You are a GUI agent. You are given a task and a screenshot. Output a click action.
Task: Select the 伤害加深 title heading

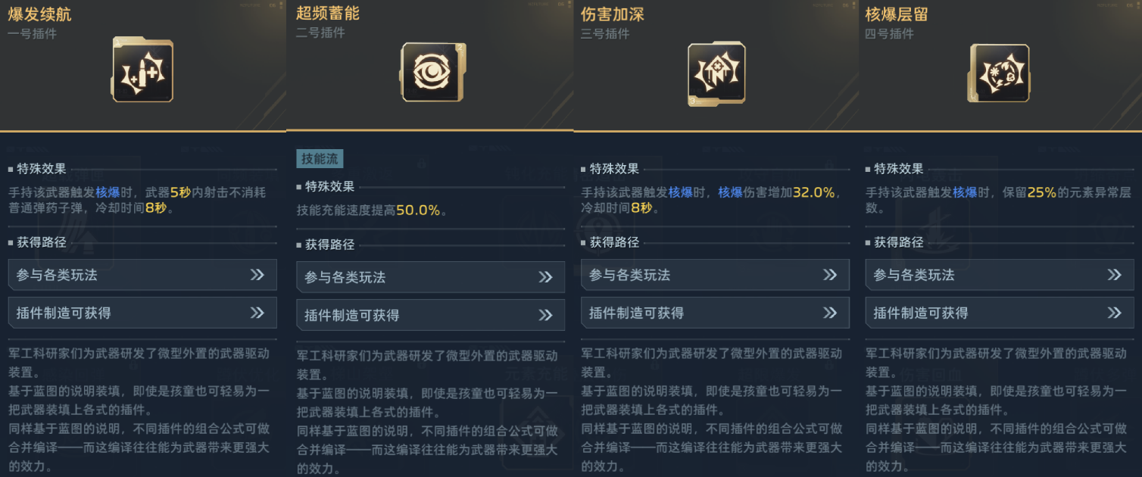pyautogui.click(x=612, y=14)
